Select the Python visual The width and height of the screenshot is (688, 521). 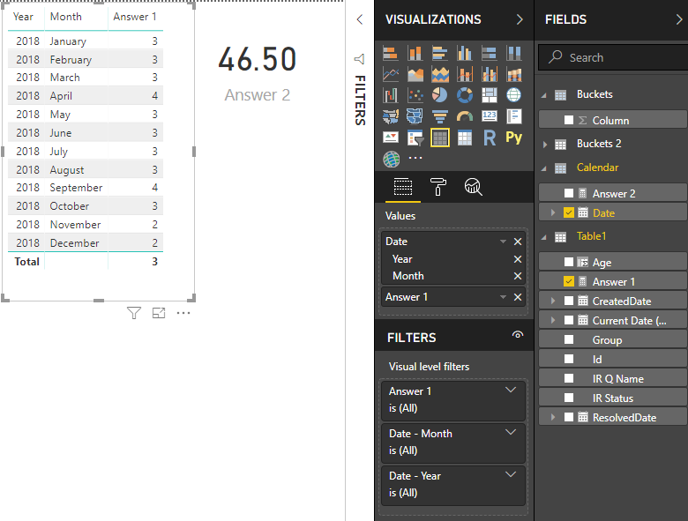pyautogui.click(x=514, y=138)
